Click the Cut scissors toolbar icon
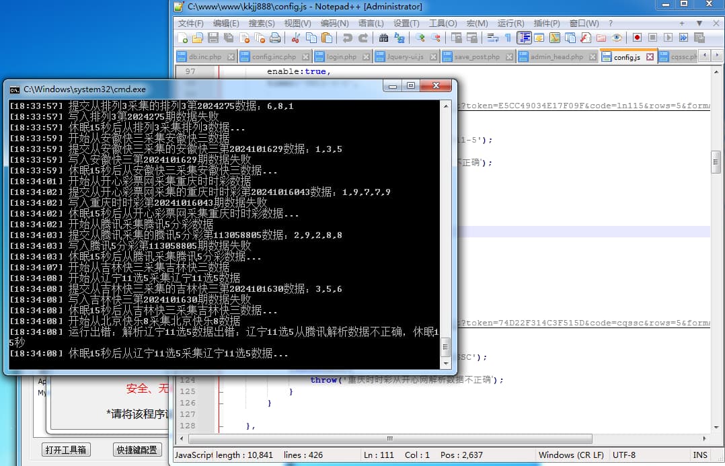This screenshot has width=725, height=466. (x=297, y=38)
